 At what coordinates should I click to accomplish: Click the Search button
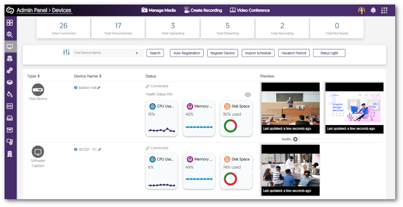155,53
